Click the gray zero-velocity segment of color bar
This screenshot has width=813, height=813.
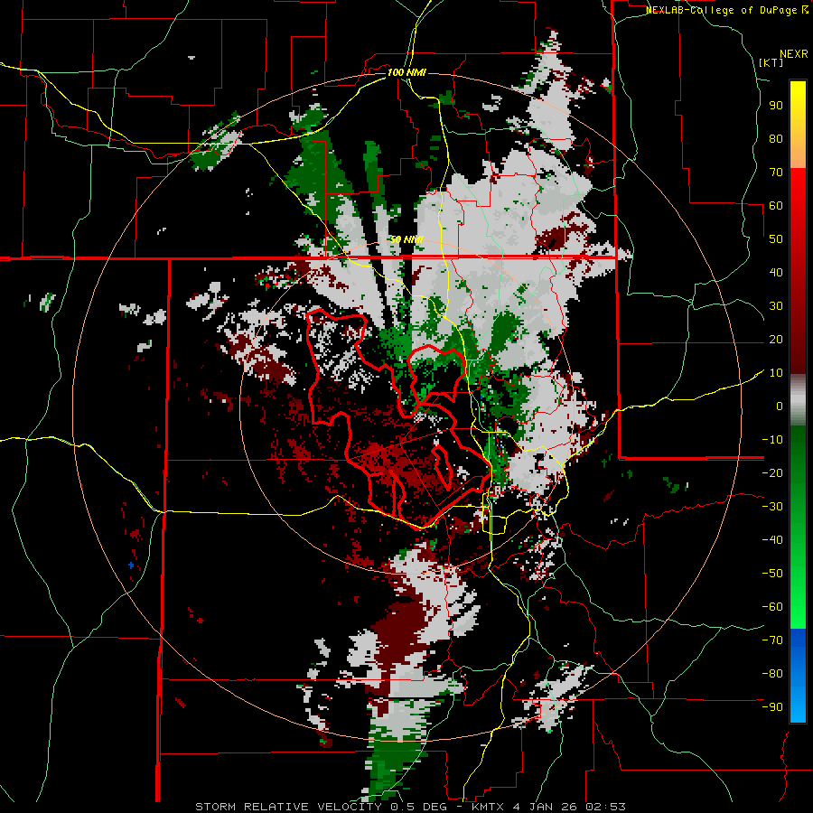click(798, 400)
